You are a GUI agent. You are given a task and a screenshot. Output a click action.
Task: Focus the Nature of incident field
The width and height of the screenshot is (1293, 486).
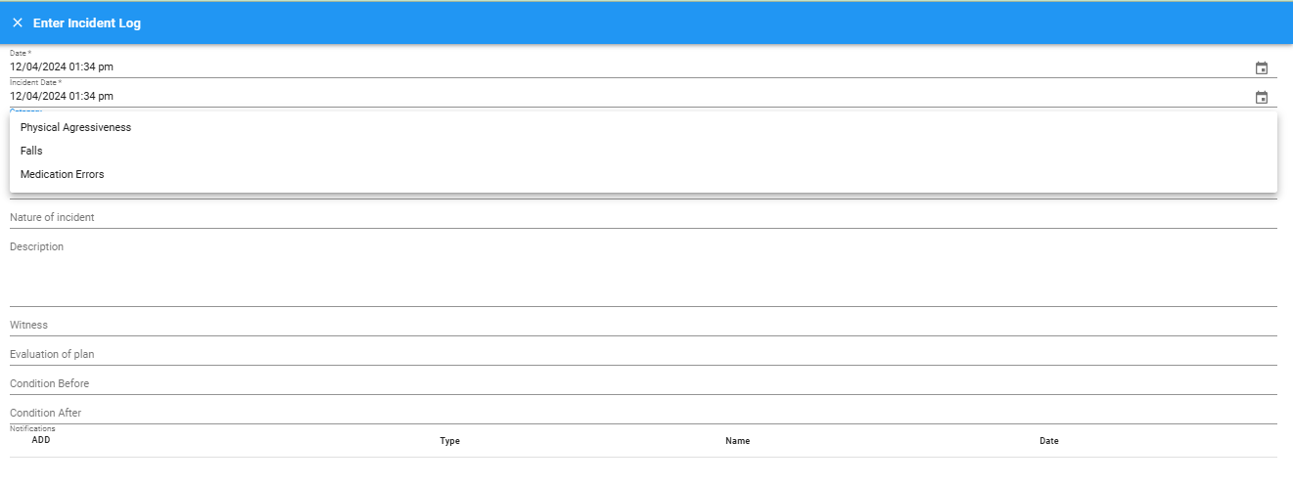tap(643, 217)
